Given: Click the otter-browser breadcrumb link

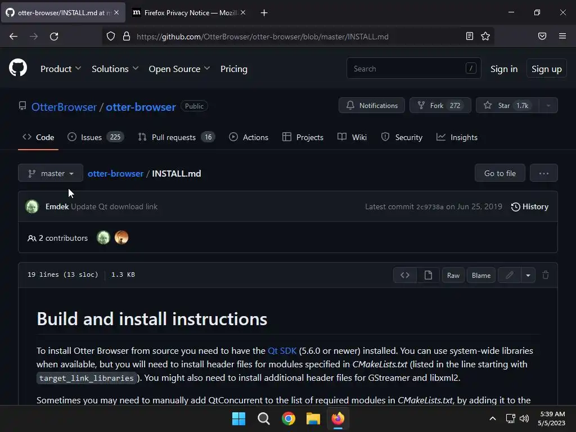Looking at the screenshot, I should [115, 173].
